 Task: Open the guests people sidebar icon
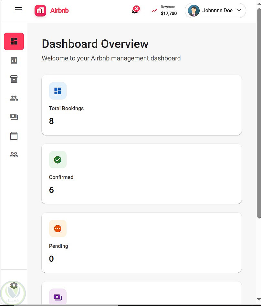[x=14, y=98]
